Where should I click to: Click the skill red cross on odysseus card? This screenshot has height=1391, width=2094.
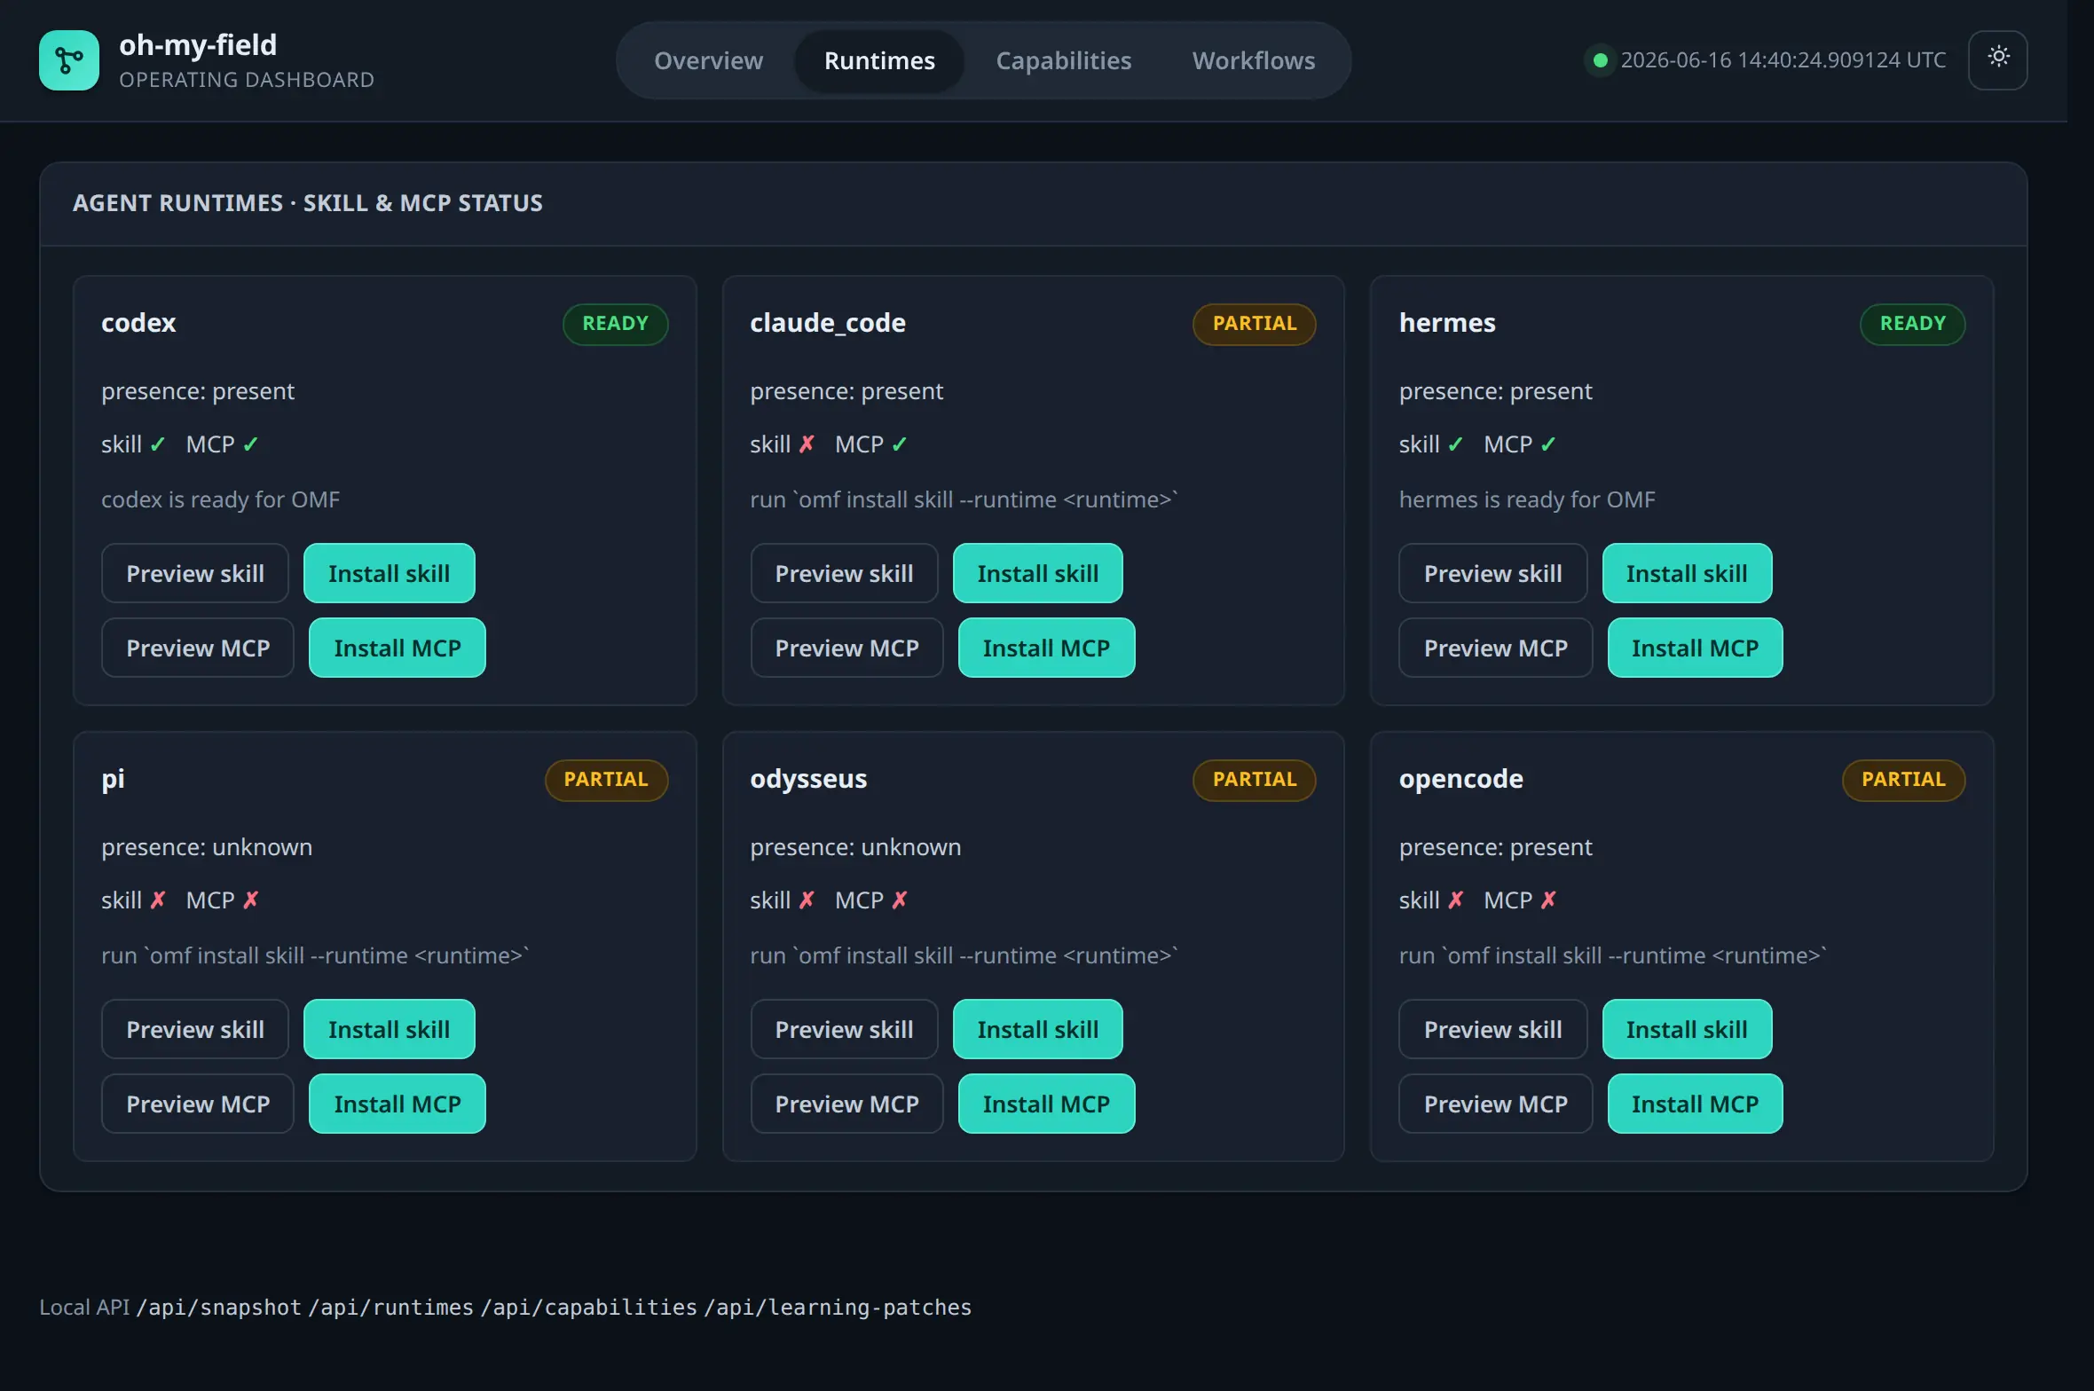pos(807,900)
